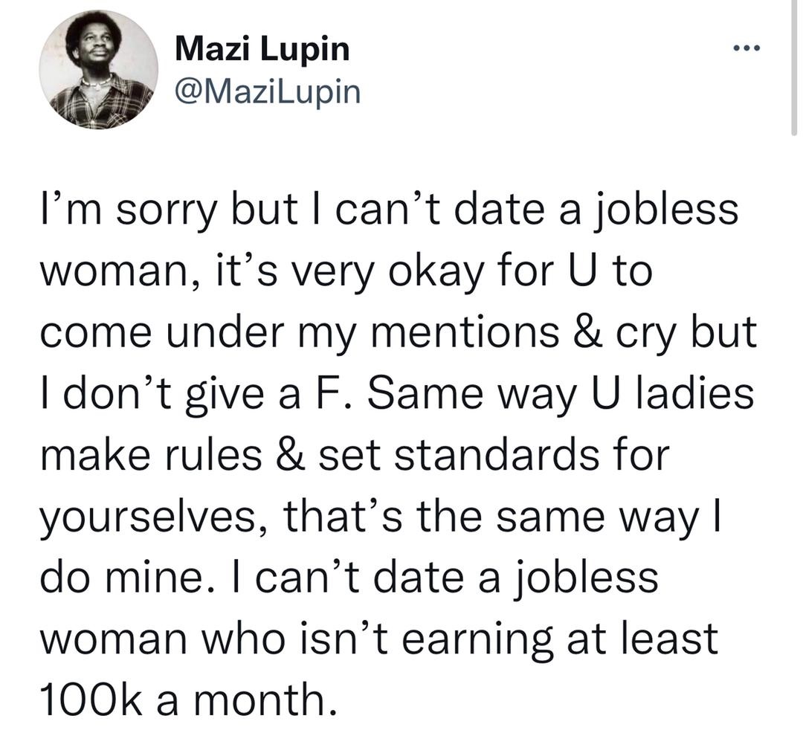Click the @MaziLupin handle
This screenshot has width=803, height=730.
pyautogui.click(x=268, y=91)
